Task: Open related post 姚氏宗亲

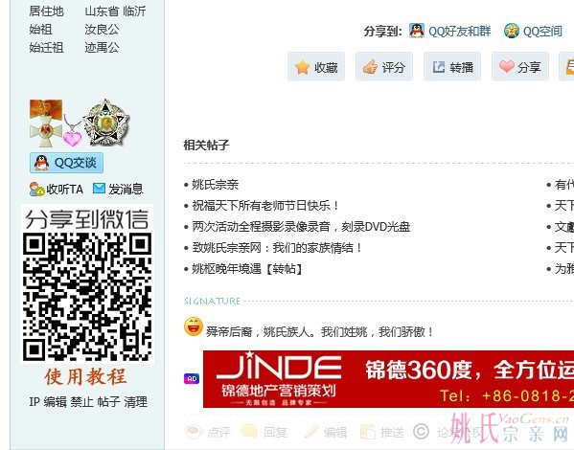Action: point(216,185)
